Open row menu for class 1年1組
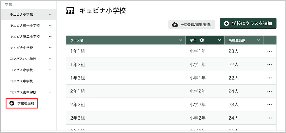Screen dimensions: 286x133 click(x=270, y=51)
